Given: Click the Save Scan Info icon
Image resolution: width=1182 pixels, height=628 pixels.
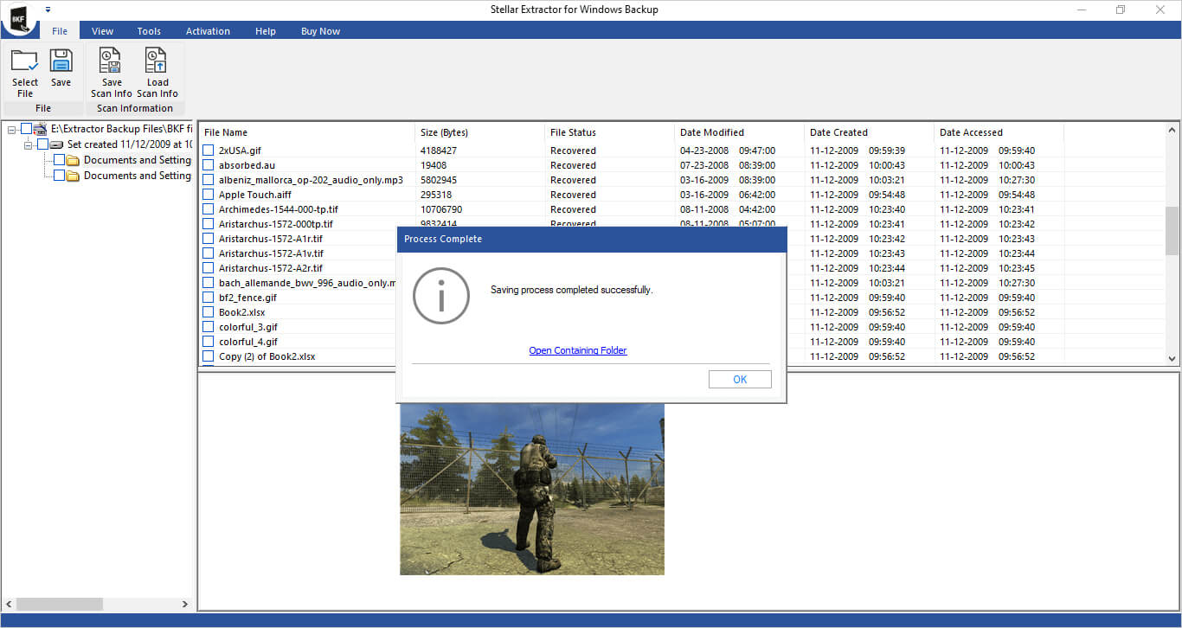Looking at the screenshot, I should (x=111, y=61).
